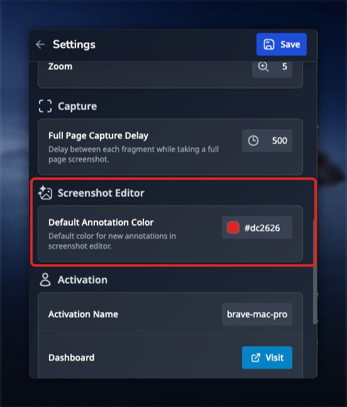Click the Screenshot Editor section heading
347x407 pixels.
pos(101,193)
